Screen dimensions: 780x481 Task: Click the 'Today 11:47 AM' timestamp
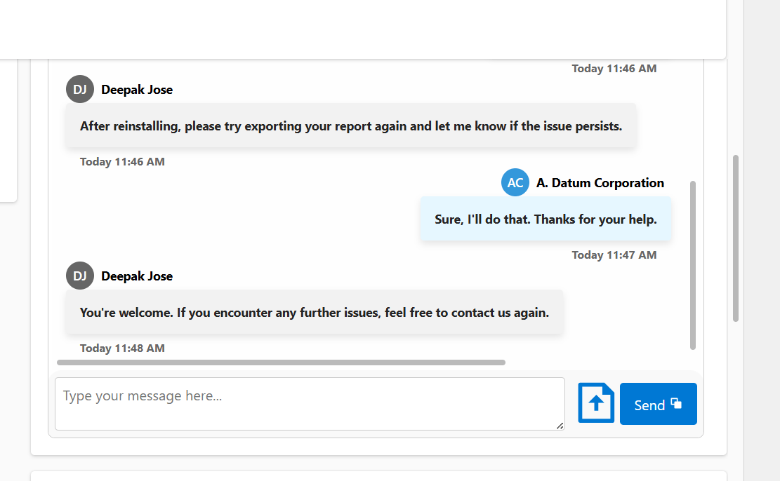pos(614,255)
